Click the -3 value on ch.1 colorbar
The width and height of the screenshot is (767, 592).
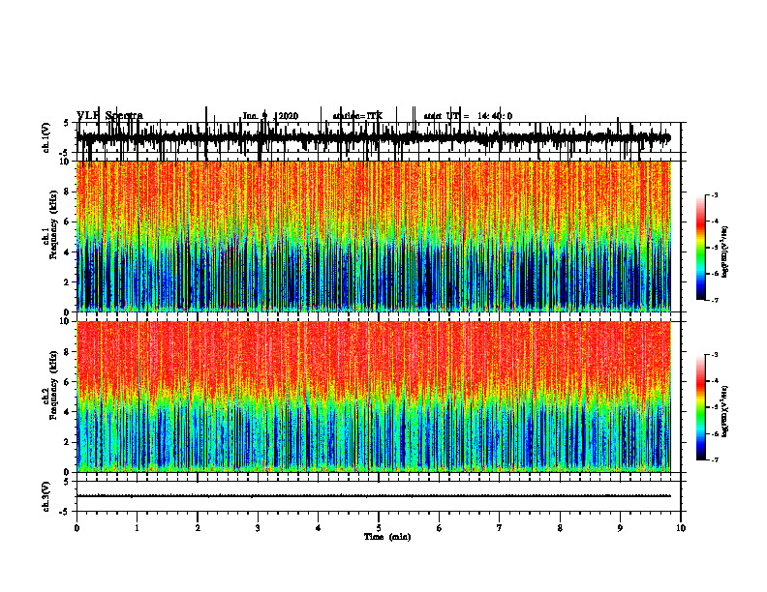point(715,194)
